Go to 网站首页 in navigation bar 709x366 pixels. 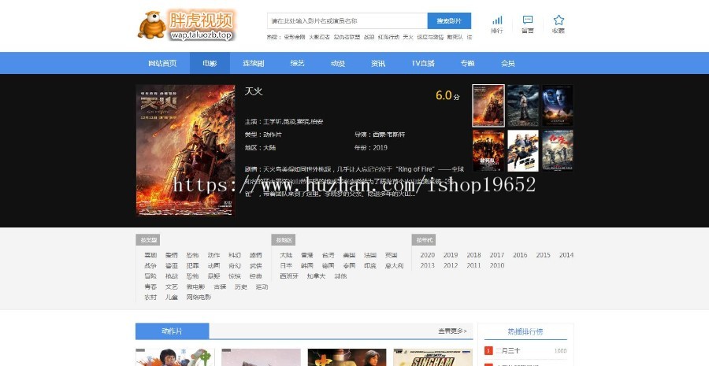[162, 63]
